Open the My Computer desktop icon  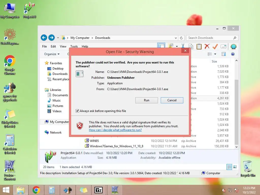[10, 10]
